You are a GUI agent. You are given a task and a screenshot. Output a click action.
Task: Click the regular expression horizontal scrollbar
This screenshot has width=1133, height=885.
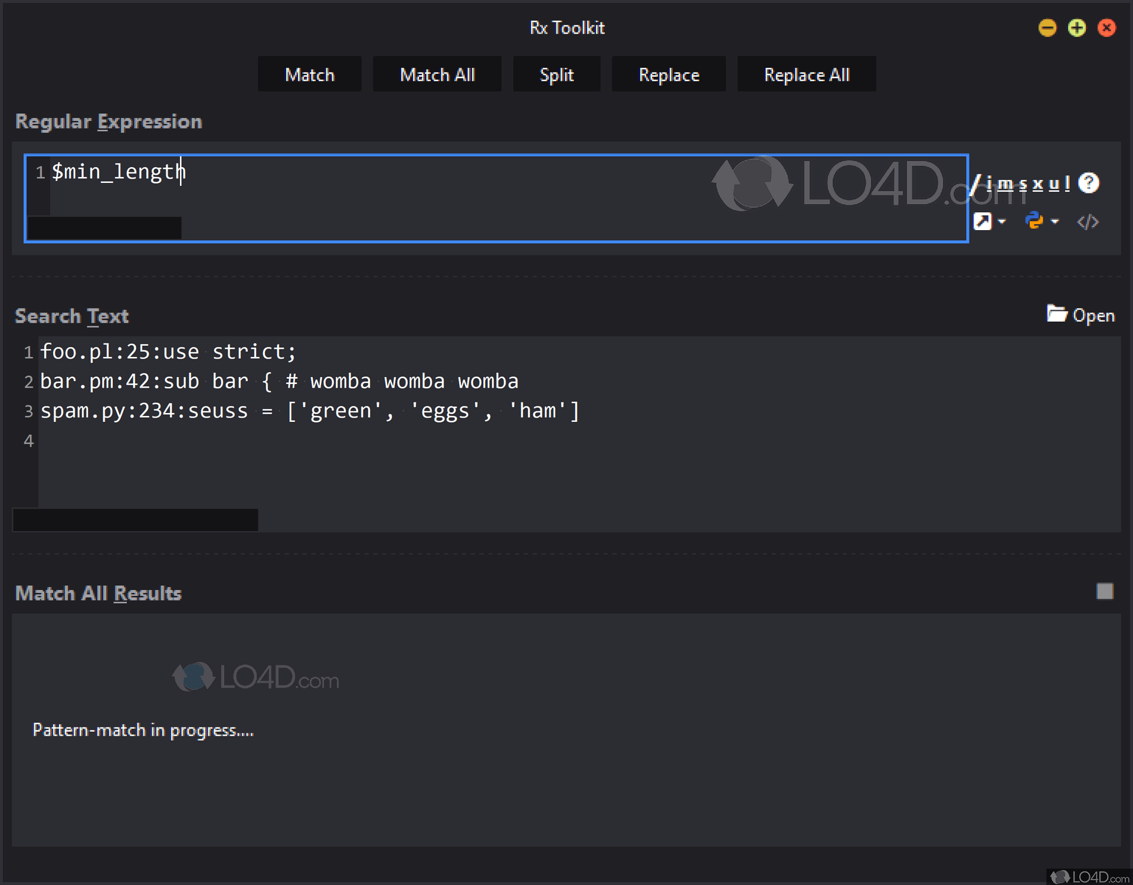104,228
